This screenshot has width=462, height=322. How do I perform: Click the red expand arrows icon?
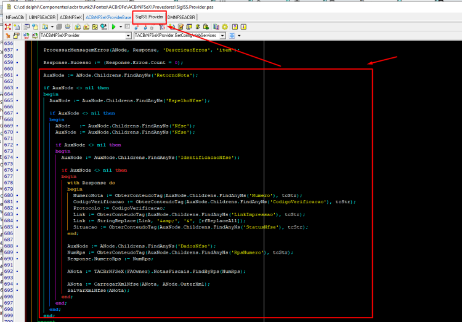coord(8,27)
